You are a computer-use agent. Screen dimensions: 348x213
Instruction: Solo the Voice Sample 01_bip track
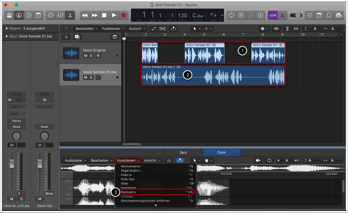pos(91,77)
